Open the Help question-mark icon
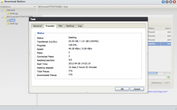 pos(163,2)
